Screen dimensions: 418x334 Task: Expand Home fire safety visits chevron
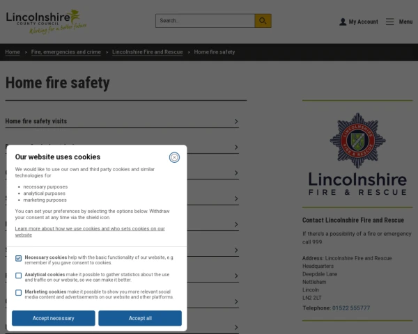tap(236, 122)
